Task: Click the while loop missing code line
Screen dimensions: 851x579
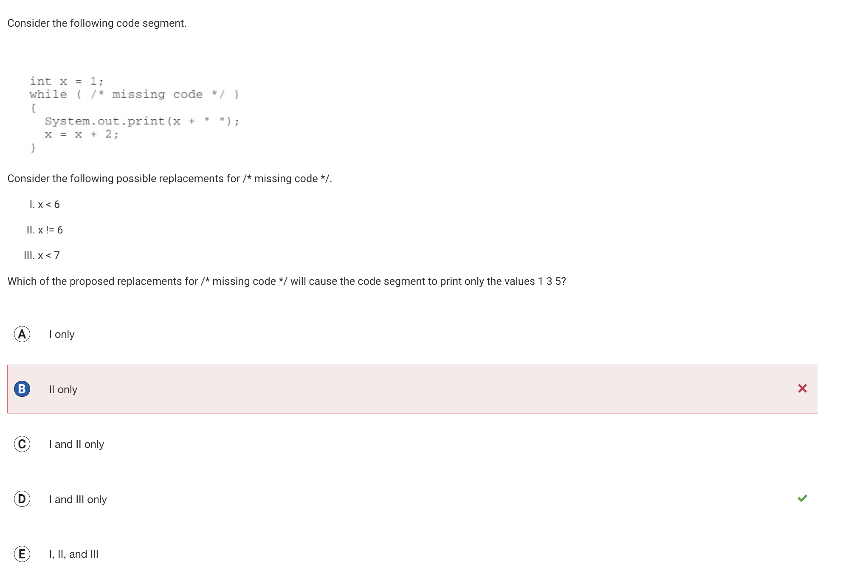Action: pos(134,94)
